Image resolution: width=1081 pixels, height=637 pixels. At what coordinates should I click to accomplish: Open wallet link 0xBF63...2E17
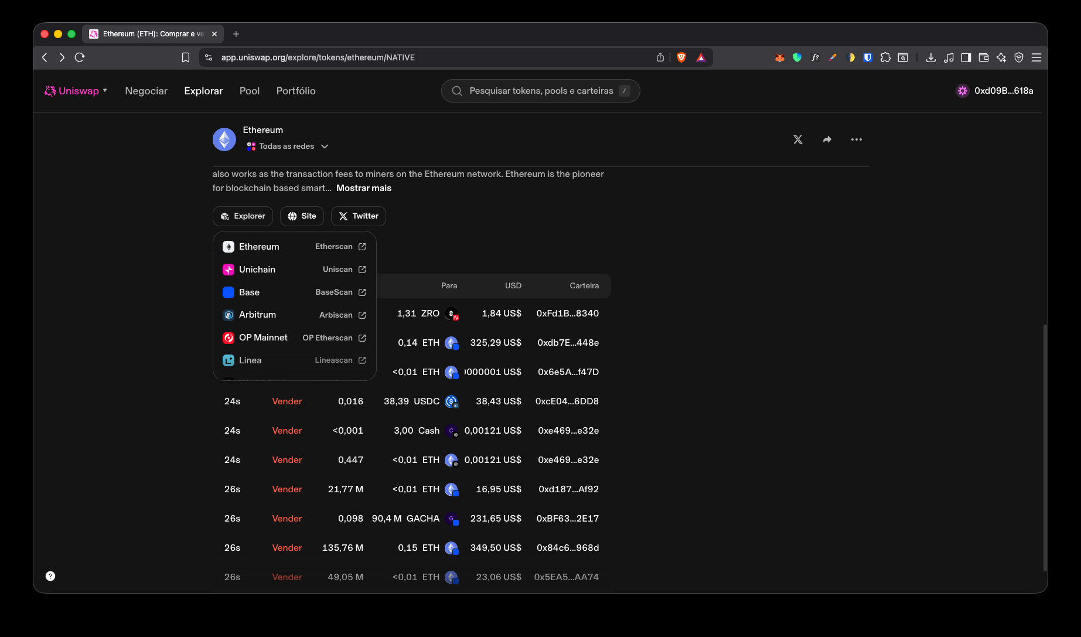[x=568, y=519]
